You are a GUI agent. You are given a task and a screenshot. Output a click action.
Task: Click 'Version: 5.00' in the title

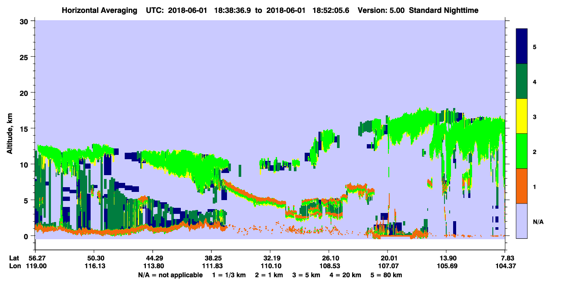click(x=381, y=10)
